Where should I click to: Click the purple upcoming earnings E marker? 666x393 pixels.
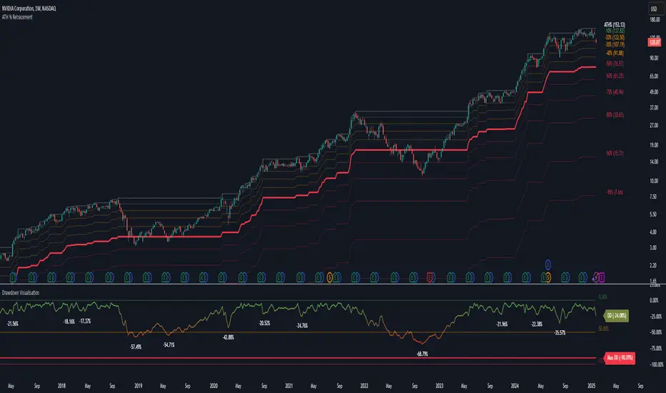coord(602,278)
